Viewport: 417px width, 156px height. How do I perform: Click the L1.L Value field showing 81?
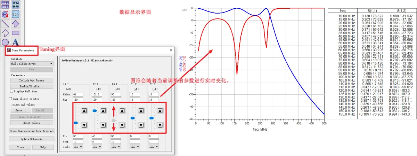[78, 94]
